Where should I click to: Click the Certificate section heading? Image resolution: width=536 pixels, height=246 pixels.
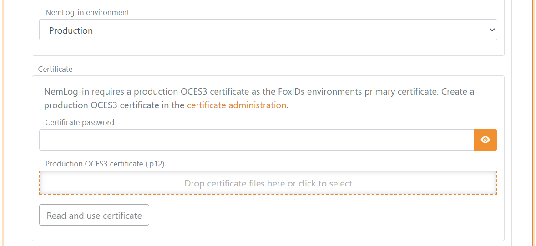pos(55,69)
